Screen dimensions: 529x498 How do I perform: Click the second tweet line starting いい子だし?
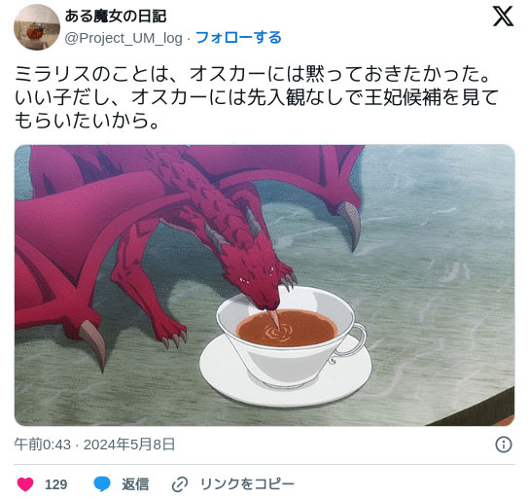point(257,97)
